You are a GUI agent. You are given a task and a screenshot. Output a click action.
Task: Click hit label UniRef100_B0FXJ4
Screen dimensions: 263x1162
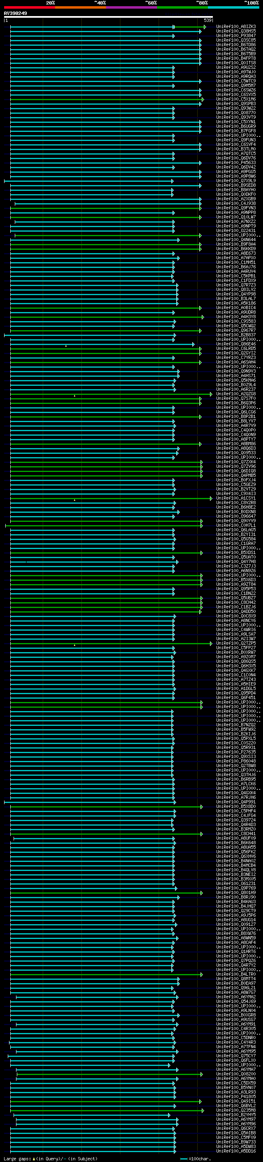(236, 480)
